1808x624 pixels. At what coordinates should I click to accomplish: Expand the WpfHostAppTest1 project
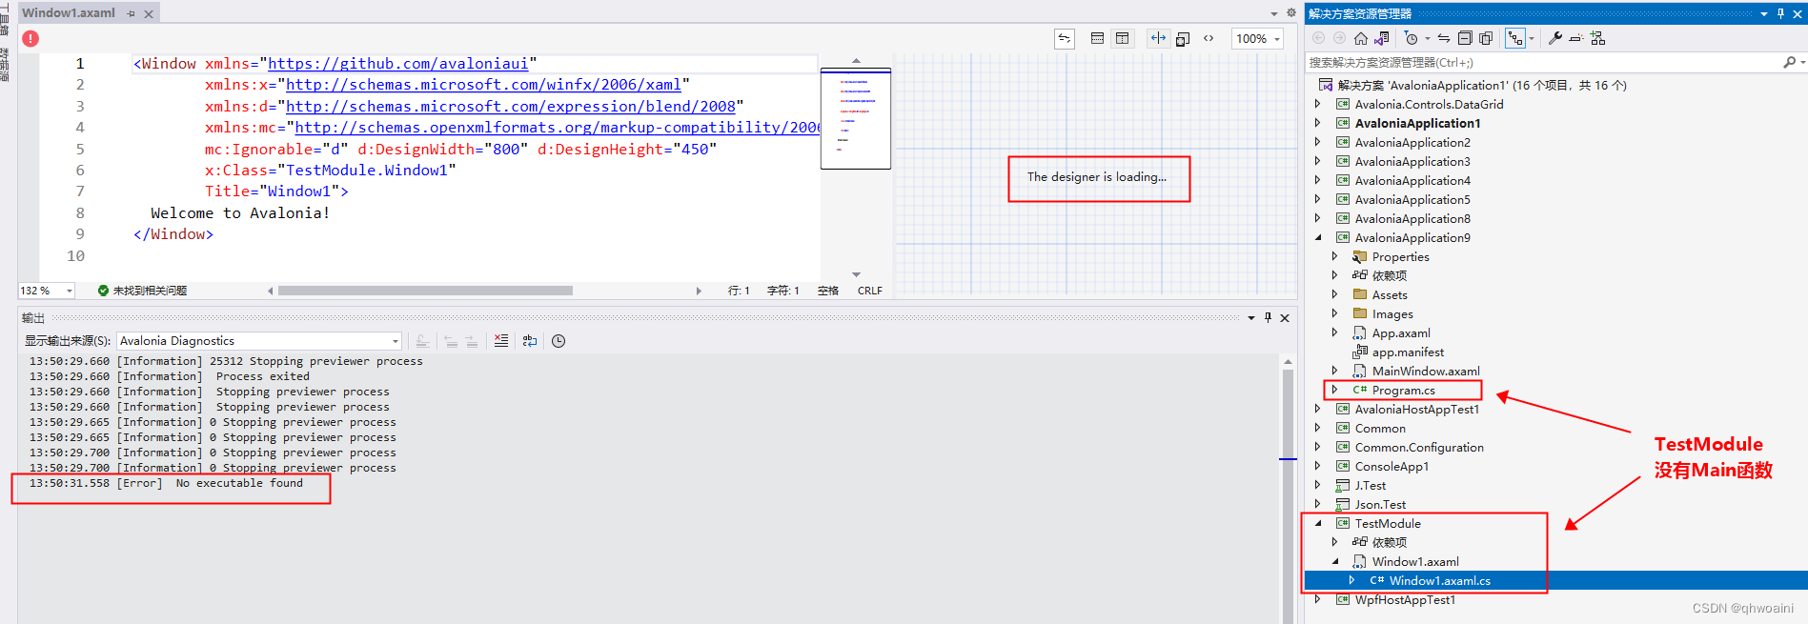[x=1318, y=600]
